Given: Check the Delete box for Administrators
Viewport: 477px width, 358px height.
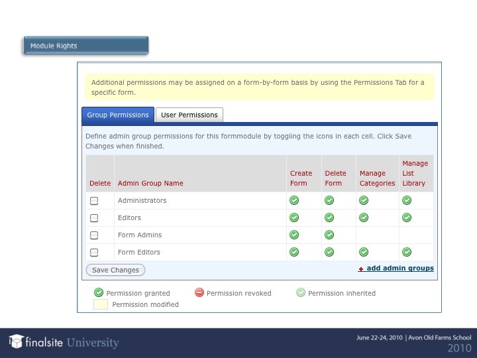Looking at the screenshot, I should click(x=94, y=201).
